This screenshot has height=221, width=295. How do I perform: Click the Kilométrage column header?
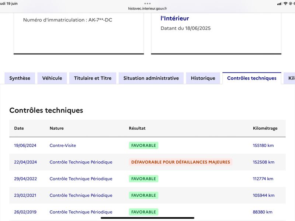point(265,128)
